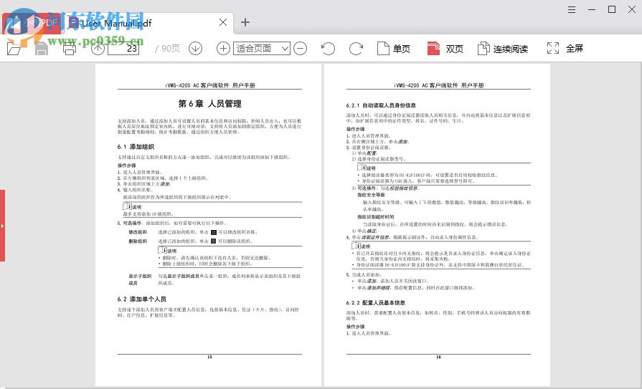Open the hamburger menu in title bar

coord(572,9)
